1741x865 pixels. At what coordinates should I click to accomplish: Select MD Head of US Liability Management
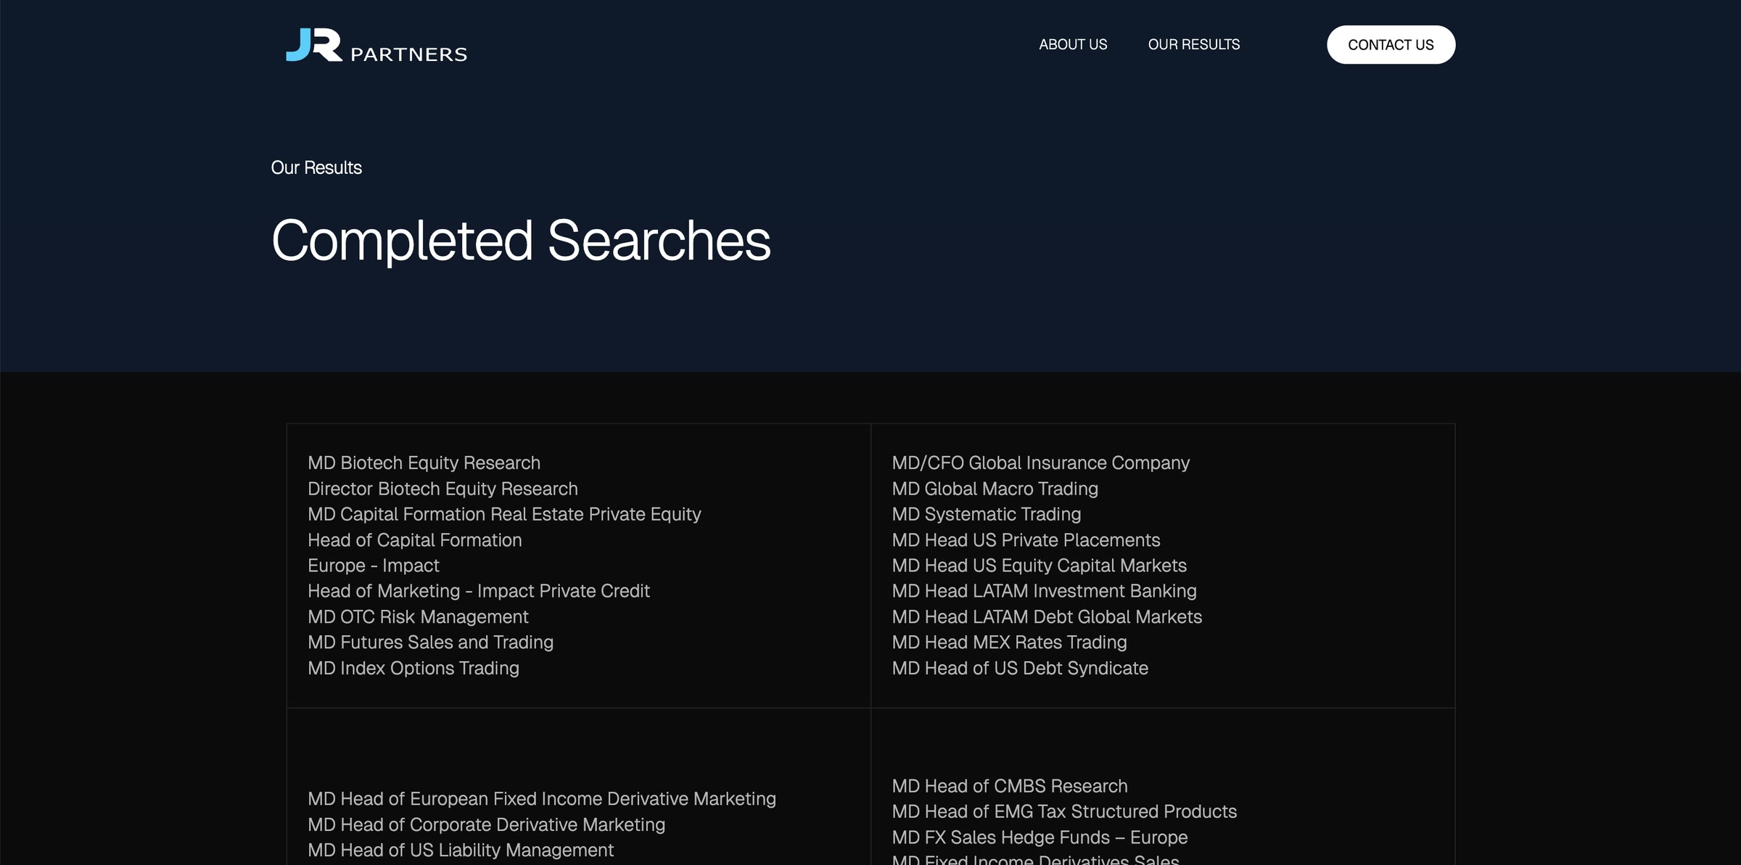pyautogui.click(x=460, y=850)
